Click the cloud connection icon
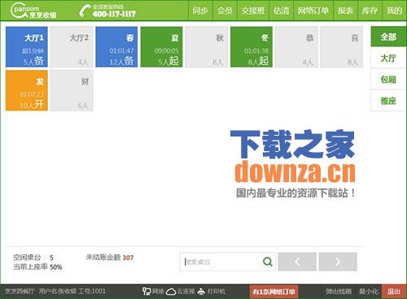 pyautogui.click(x=171, y=292)
